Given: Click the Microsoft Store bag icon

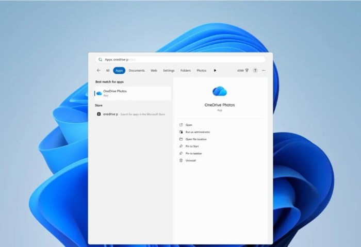Looking at the screenshot, I should pyautogui.click(x=99, y=114).
